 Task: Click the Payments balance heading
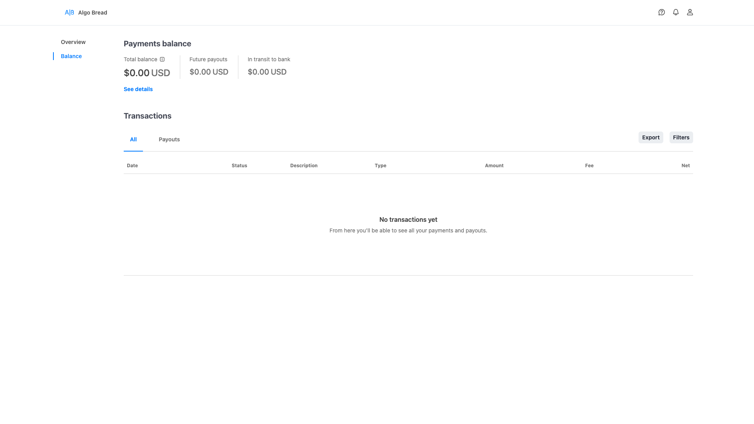pyautogui.click(x=157, y=44)
